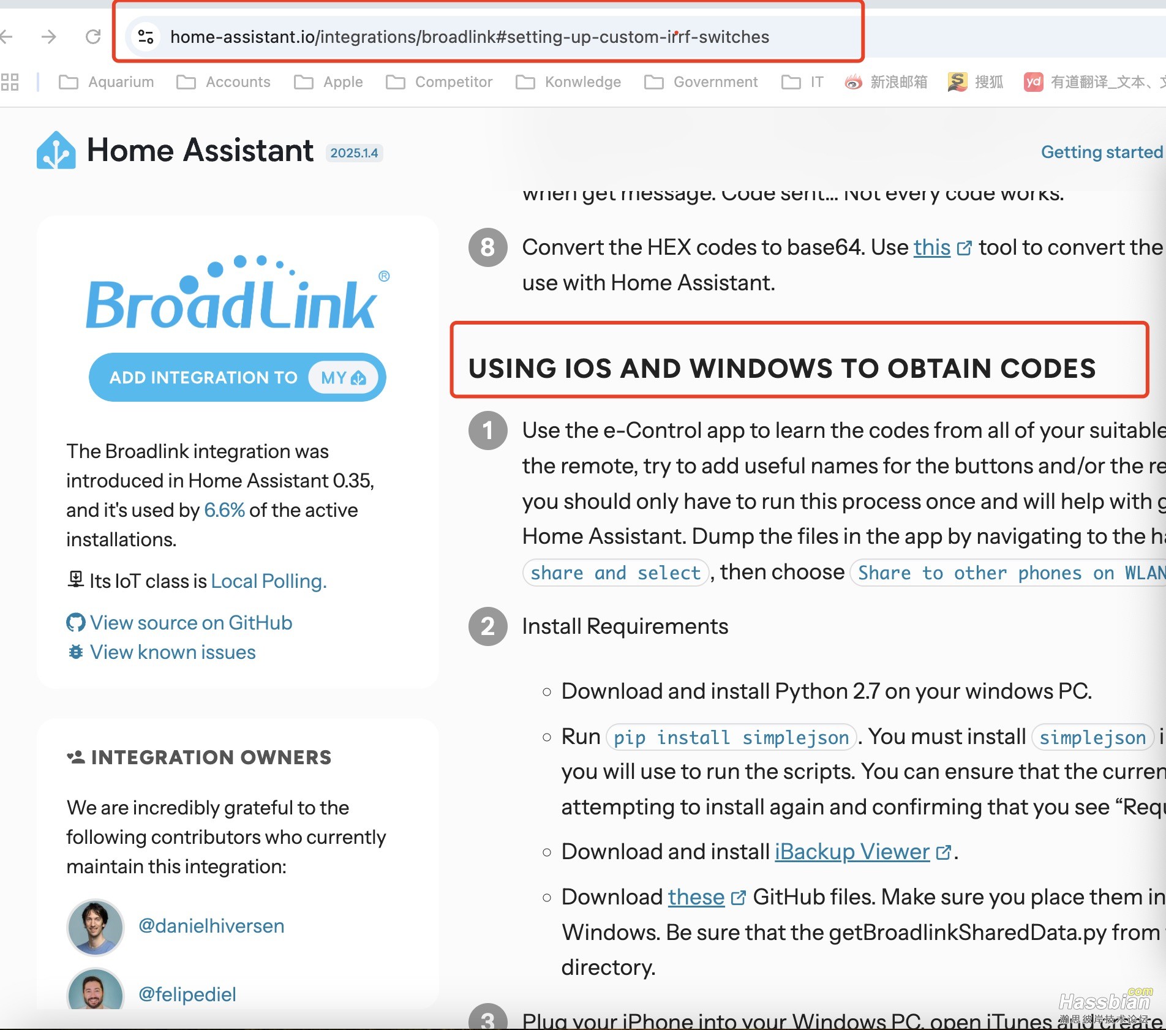Click the Using iOS and Windows heading
This screenshot has width=1166, height=1030.
[x=782, y=369]
